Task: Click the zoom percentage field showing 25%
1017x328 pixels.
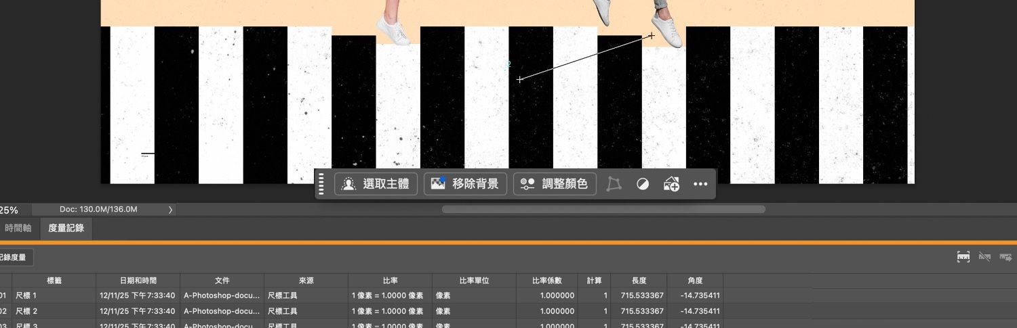Action: tap(9, 210)
